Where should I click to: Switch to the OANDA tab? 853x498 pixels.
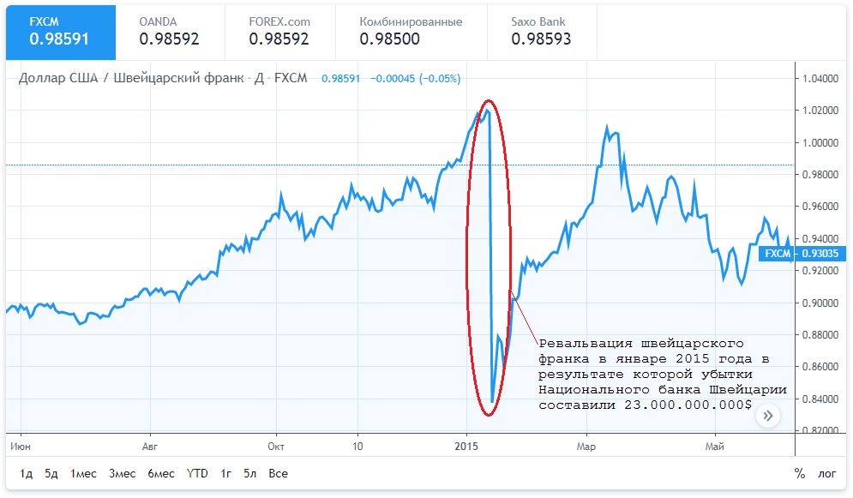170,31
